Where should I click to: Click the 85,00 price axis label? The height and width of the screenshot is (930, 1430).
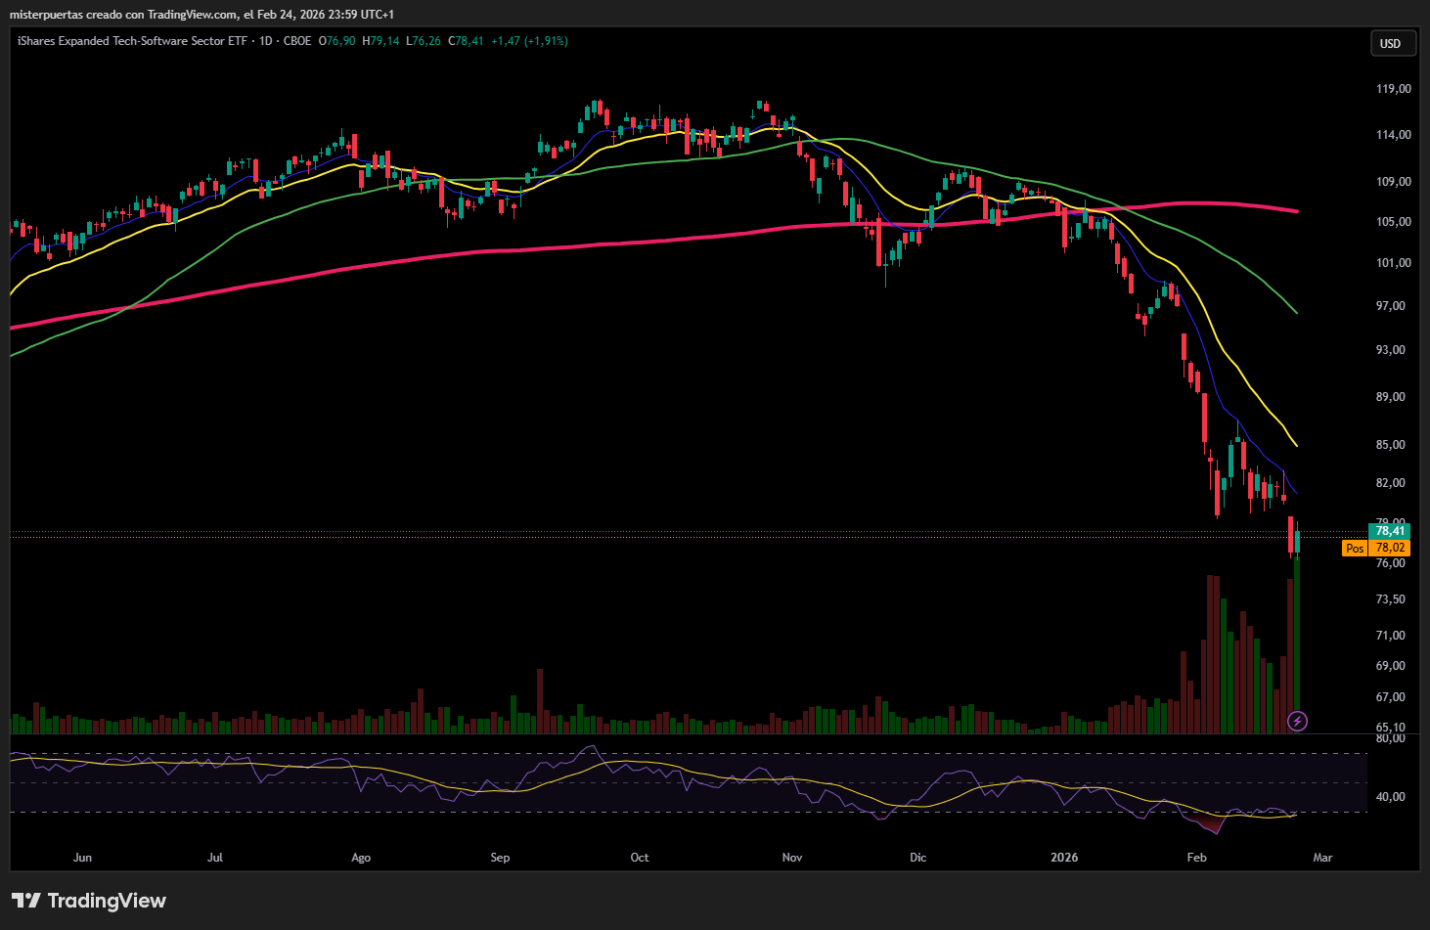coord(1390,445)
